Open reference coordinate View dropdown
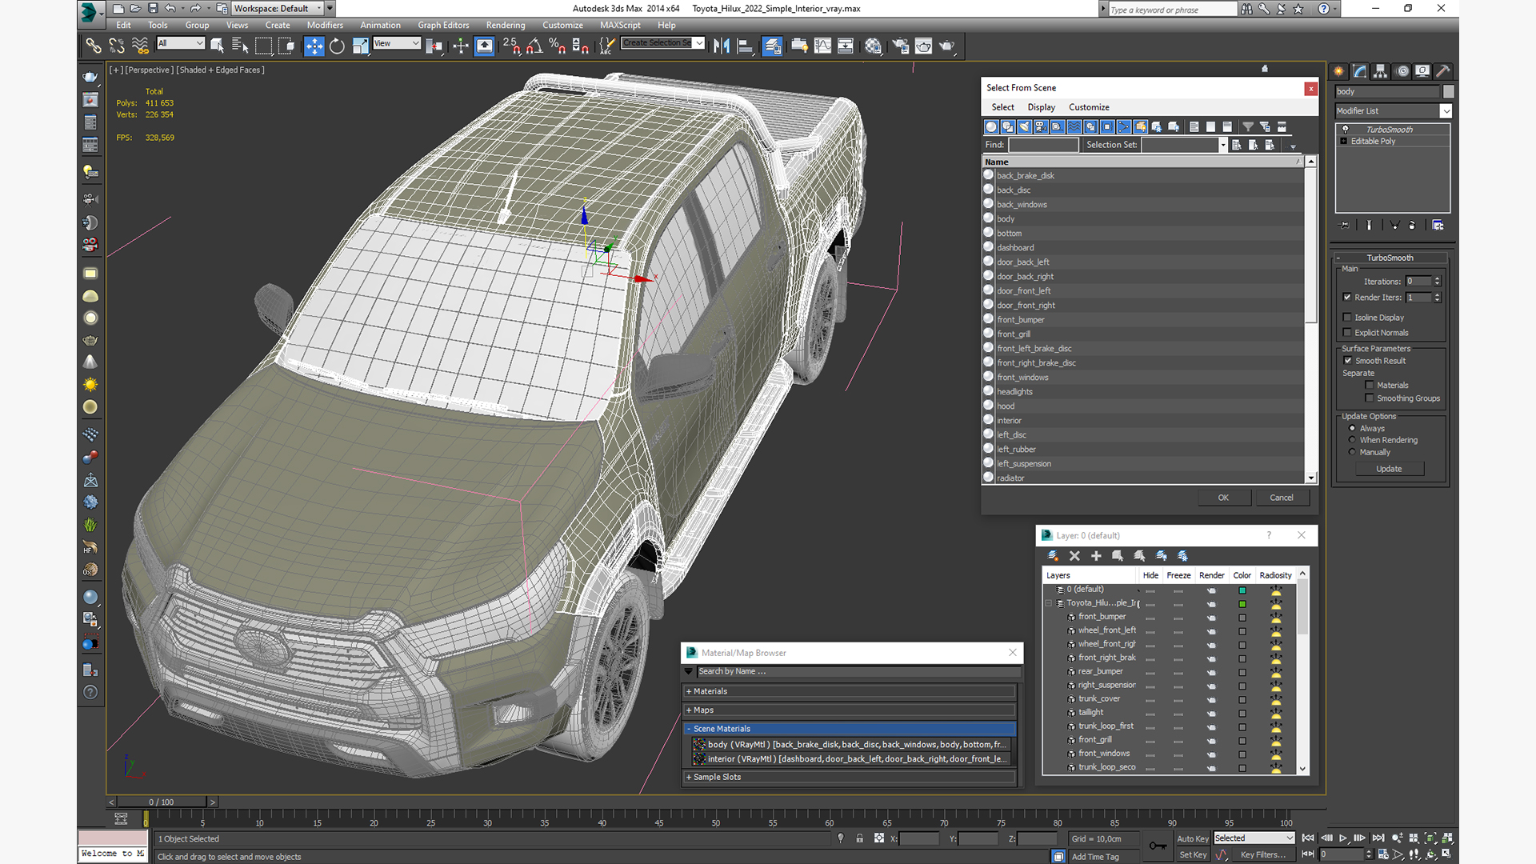The width and height of the screenshot is (1536, 864). coord(396,43)
